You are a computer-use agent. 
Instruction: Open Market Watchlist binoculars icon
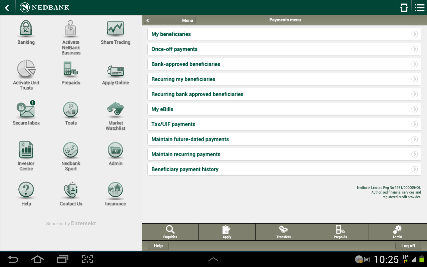pyautogui.click(x=115, y=109)
